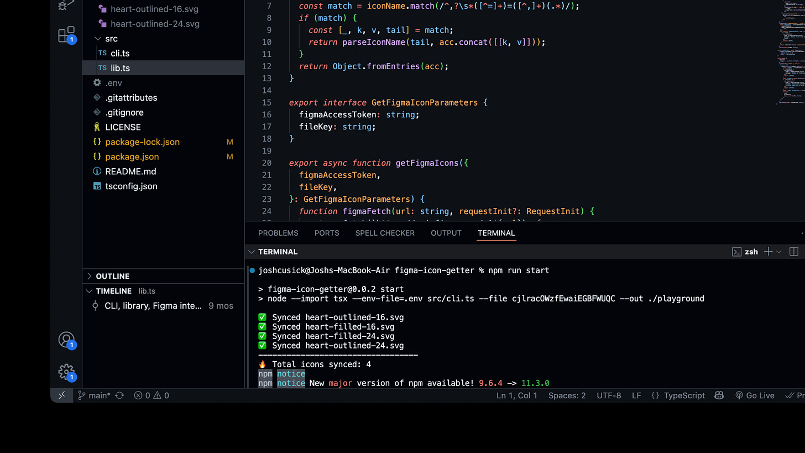Open the Copilot status icon

pyautogui.click(x=719, y=395)
